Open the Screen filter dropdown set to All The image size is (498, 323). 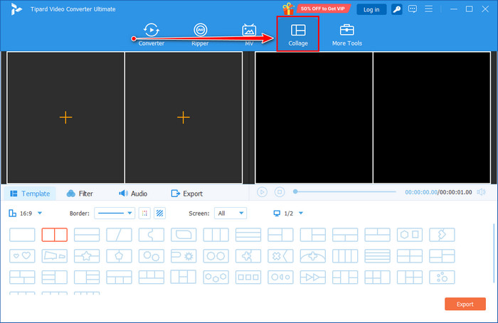point(231,213)
